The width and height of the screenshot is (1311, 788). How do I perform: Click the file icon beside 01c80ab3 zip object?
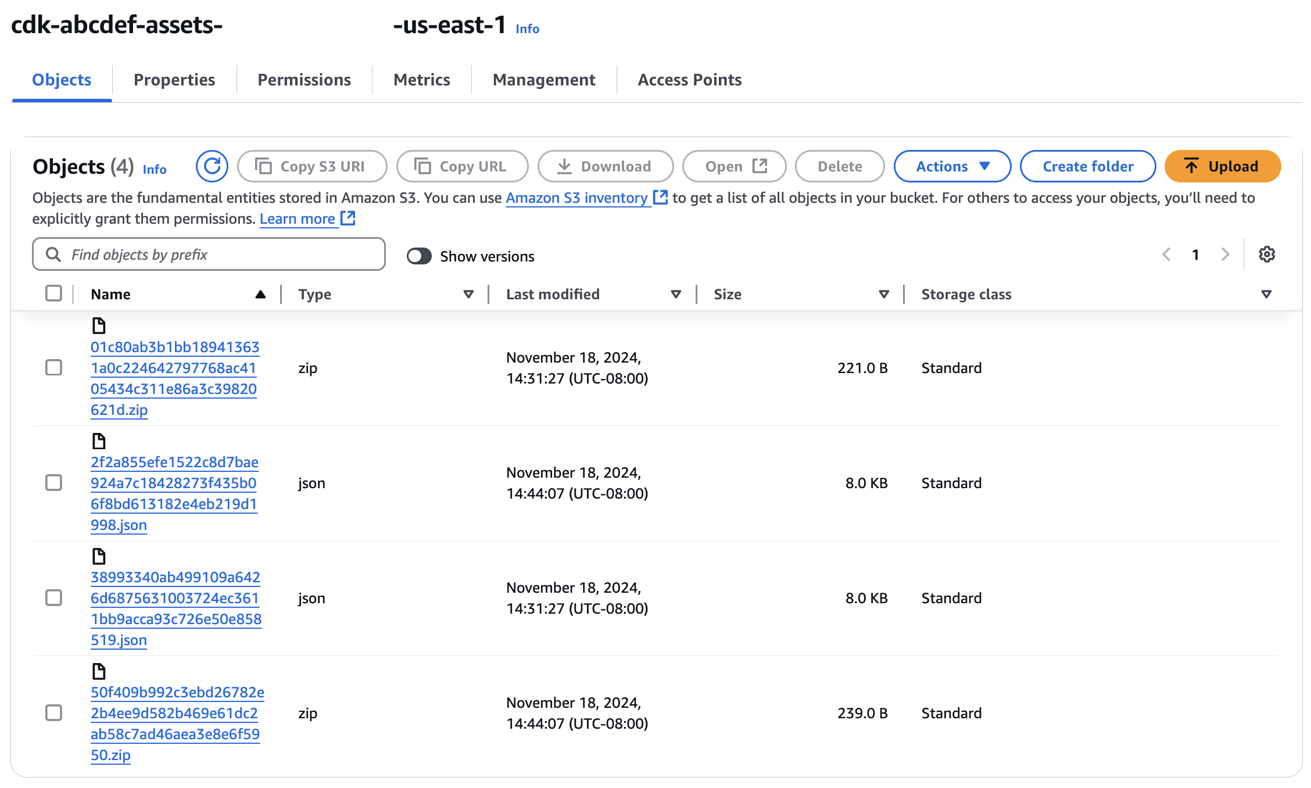coord(98,325)
